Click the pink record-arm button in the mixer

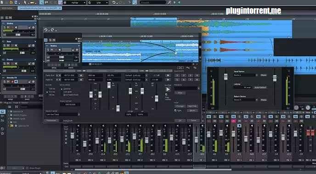[x=233, y=121]
